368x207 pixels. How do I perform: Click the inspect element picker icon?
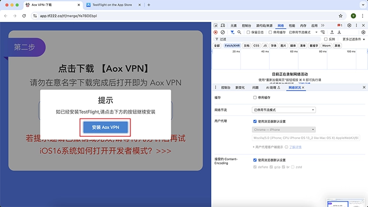pos(216,25)
